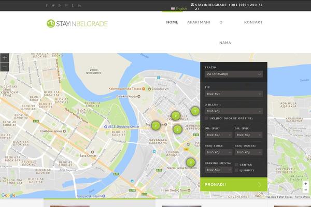Click the Kalemegdanska Terasa restaurant pin
Screen dimensions: 311x207
point(144,88)
